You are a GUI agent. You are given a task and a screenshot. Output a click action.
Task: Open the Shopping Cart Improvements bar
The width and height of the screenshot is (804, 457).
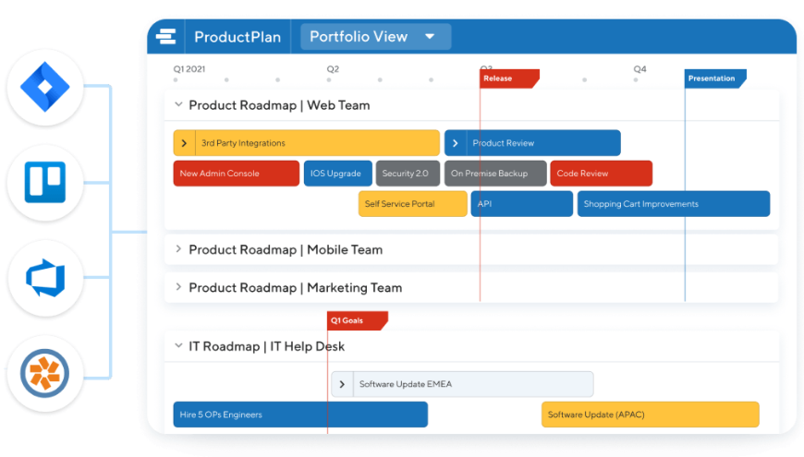tap(673, 204)
